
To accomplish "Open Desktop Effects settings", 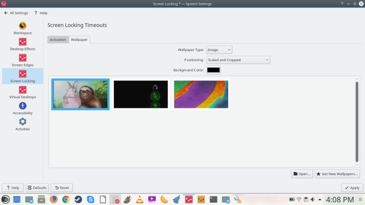I will click(x=23, y=44).
